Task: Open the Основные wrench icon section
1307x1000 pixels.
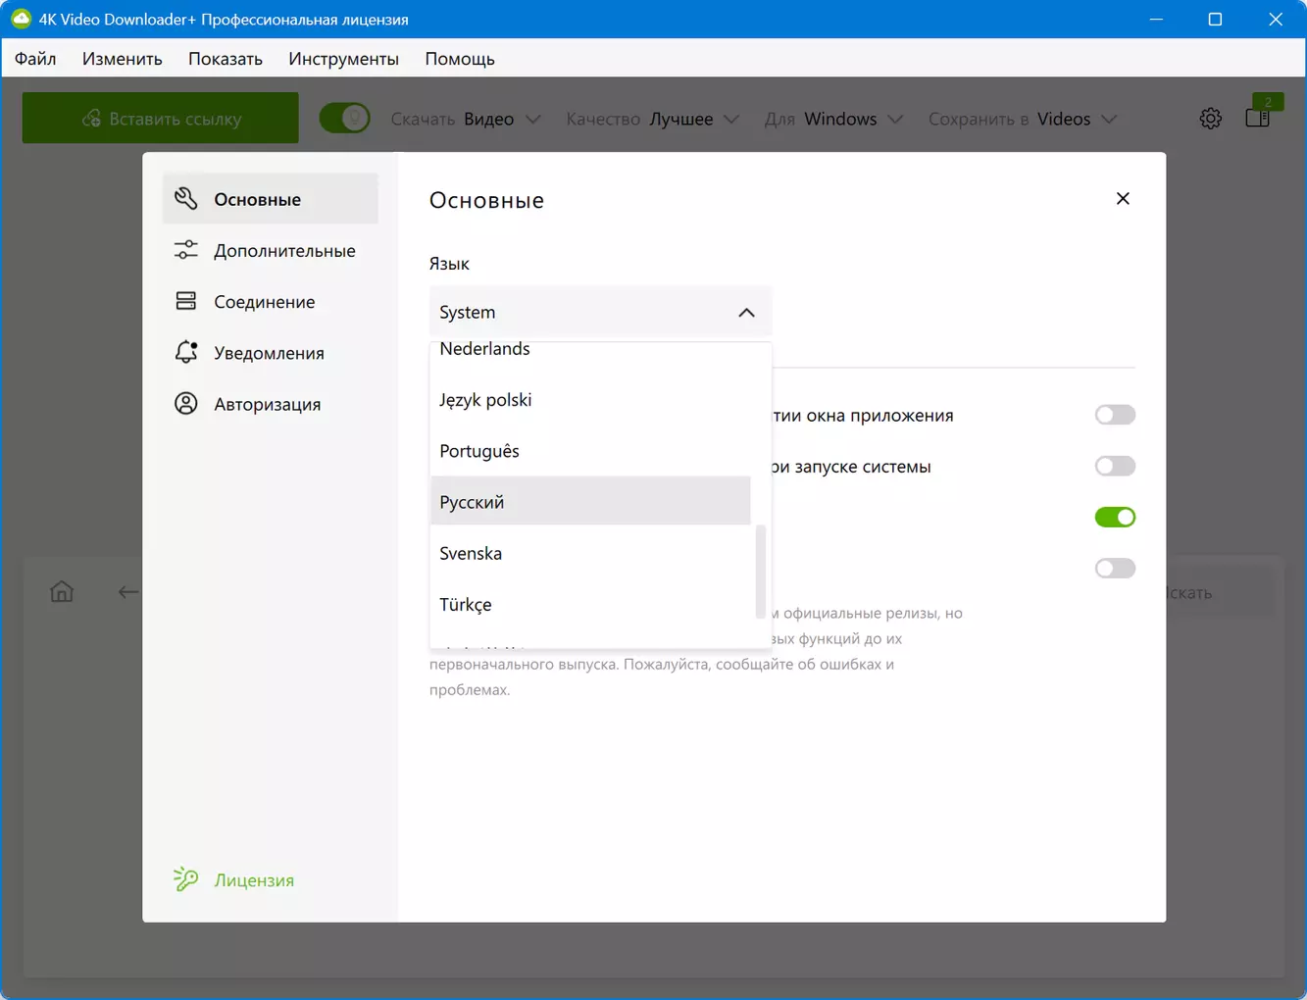Action: (186, 199)
